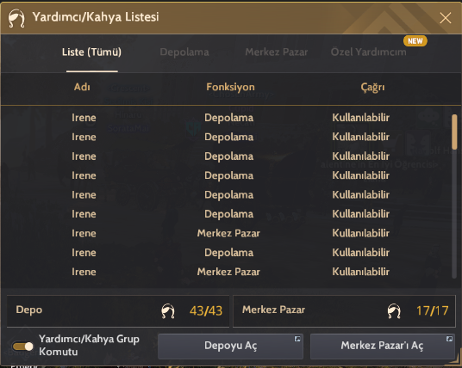Select the first Irene Depolama row
Image resolution: width=462 pixels, height=368 pixels.
point(227,118)
